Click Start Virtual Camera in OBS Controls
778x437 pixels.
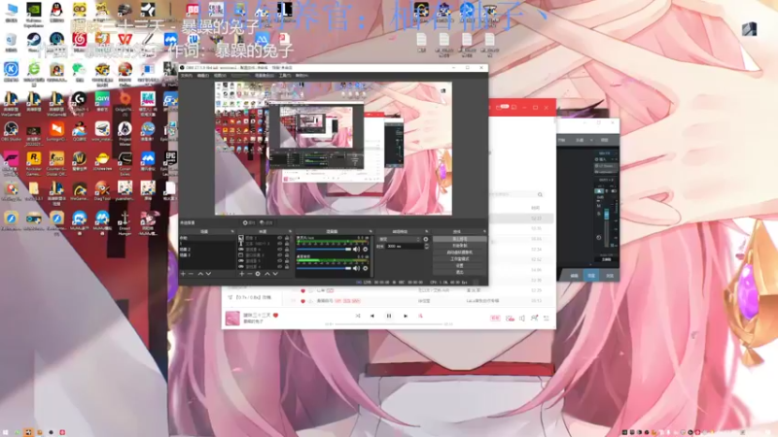pyautogui.click(x=459, y=252)
